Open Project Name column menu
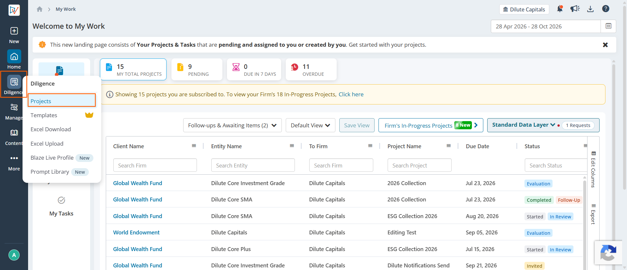This screenshot has height=270, width=627. click(449, 146)
